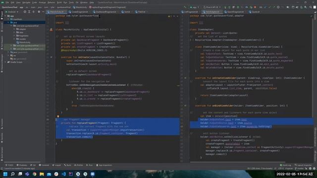Click the right editor vertical scrollbar
This screenshot has height=178, width=317.
coord(313,67)
